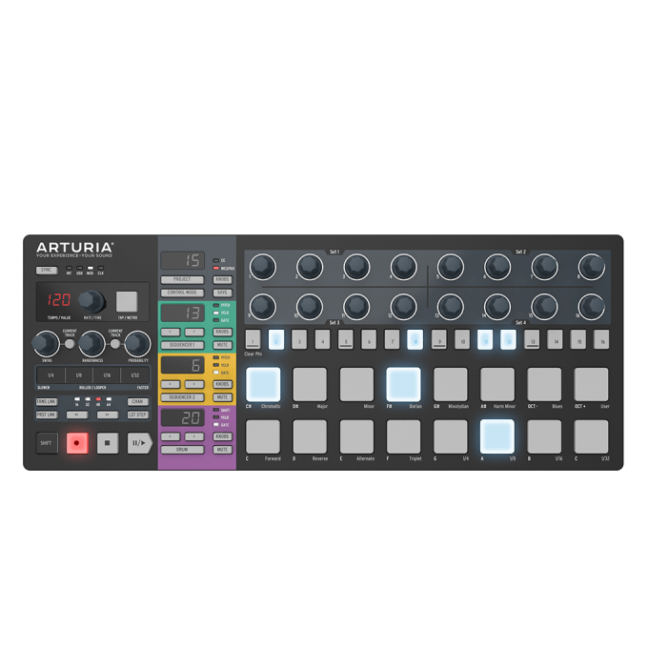Viewport: 648px width, 648px height.
Task: Tap the C 1/32 pad
Action: (592, 436)
